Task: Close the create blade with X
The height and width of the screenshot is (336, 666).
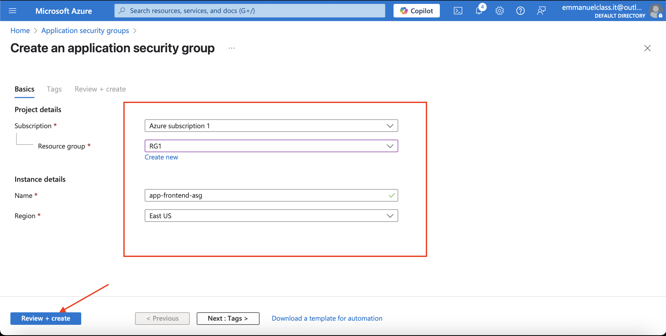Action: click(x=648, y=48)
